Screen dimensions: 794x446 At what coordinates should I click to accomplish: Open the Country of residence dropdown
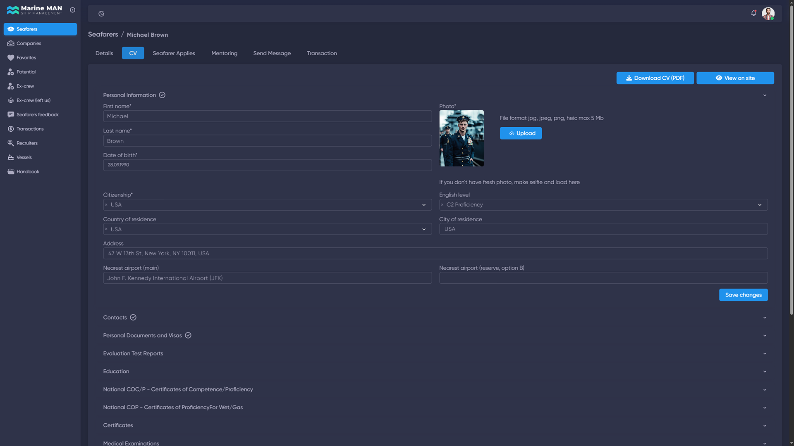(424, 229)
